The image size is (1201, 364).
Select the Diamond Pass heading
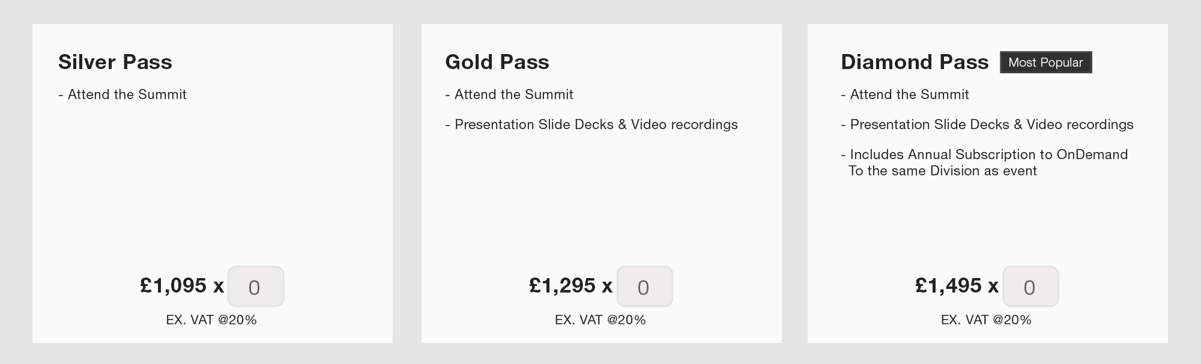click(x=915, y=62)
